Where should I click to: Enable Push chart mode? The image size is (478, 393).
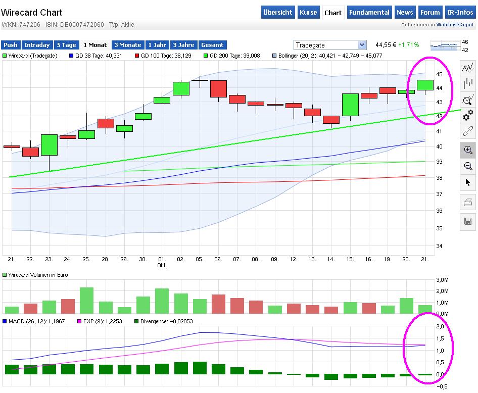[11, 45]
